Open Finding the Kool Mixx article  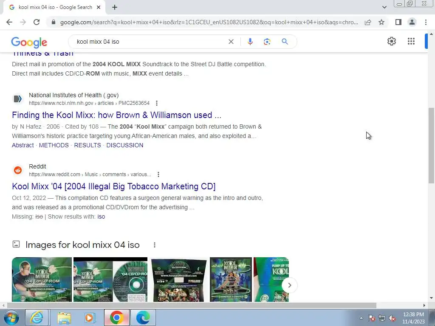click(x=116, y=115)
